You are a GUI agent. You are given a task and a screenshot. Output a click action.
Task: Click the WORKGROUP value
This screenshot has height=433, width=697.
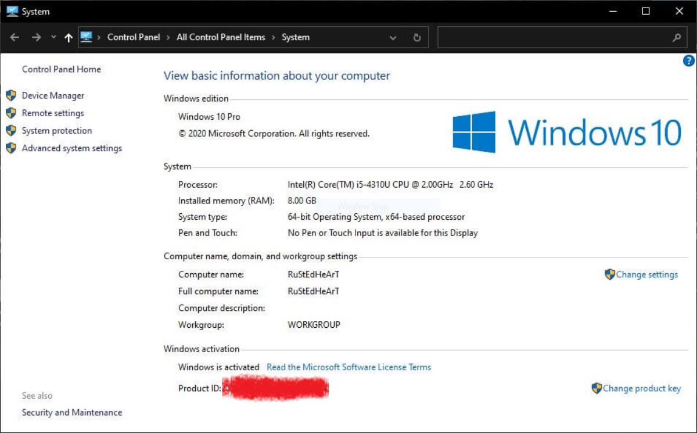coord(314,324)
